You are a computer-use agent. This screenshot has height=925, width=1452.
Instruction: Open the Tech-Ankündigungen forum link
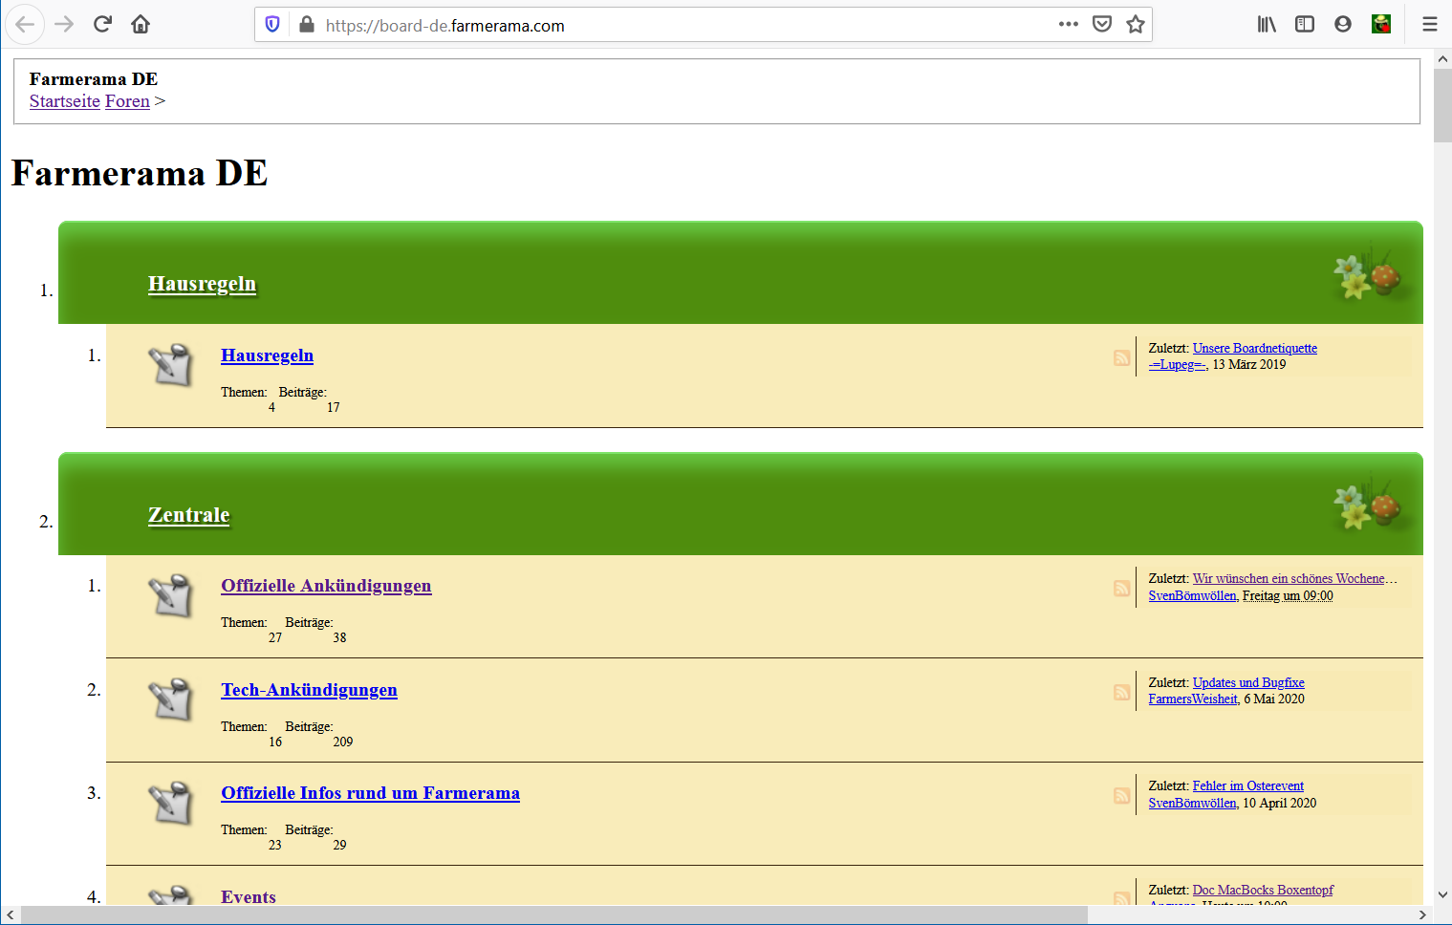click(x=309, y=690)
